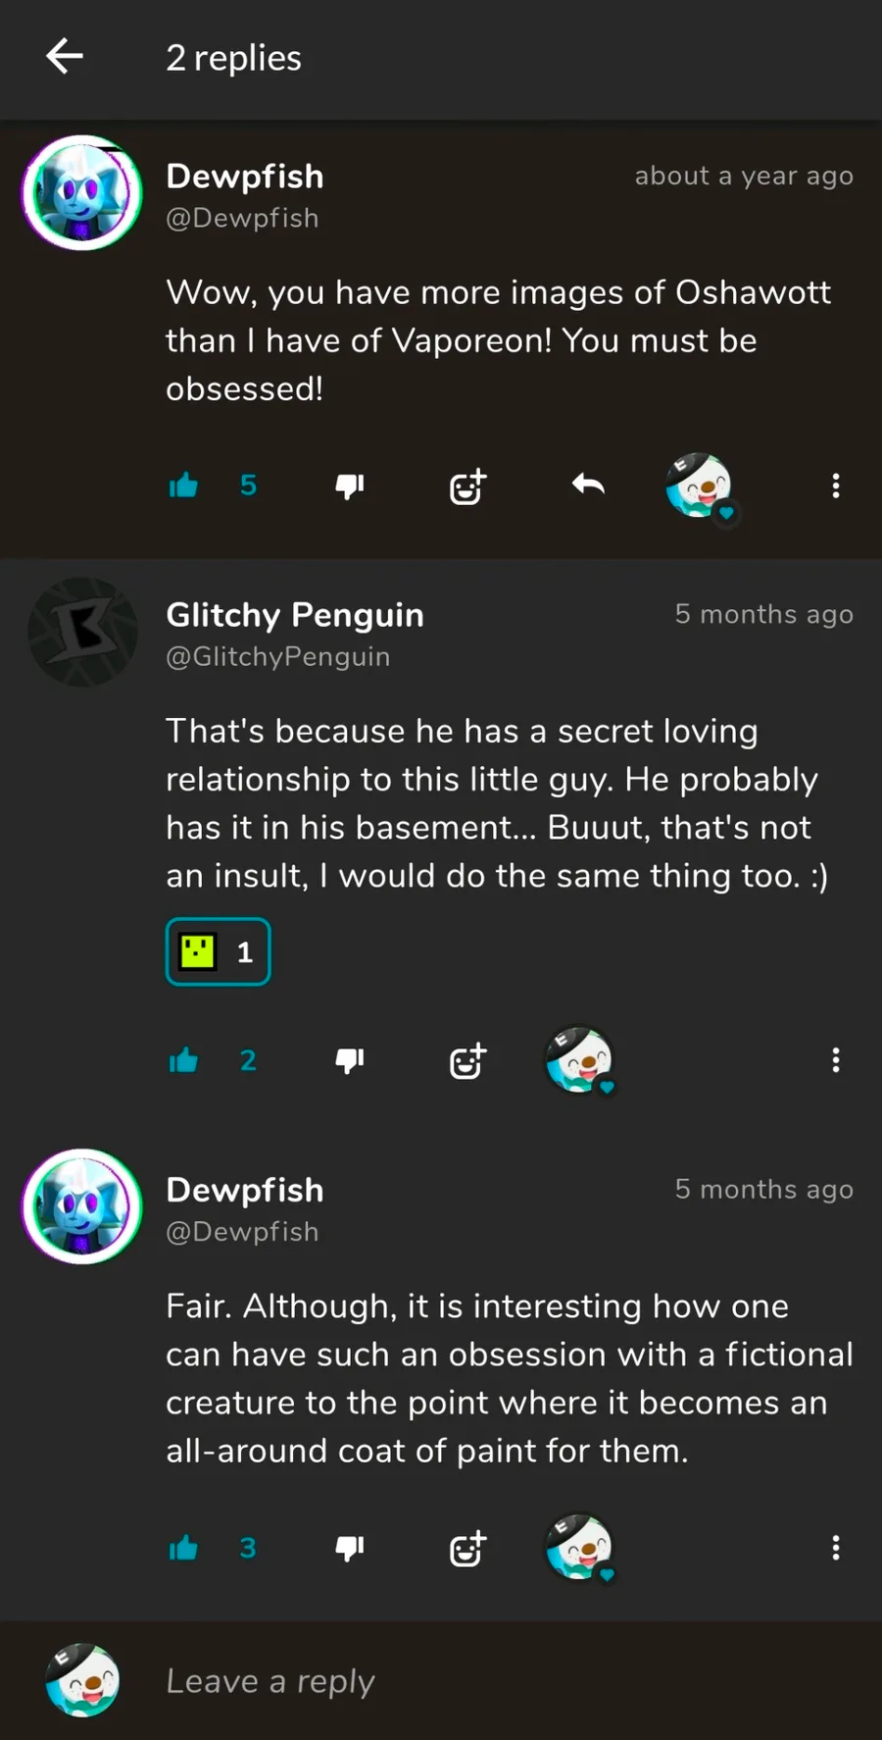Dislike Dewpfish's first comment
Viewport: 882px width, 1740px height.
point(350,486)
